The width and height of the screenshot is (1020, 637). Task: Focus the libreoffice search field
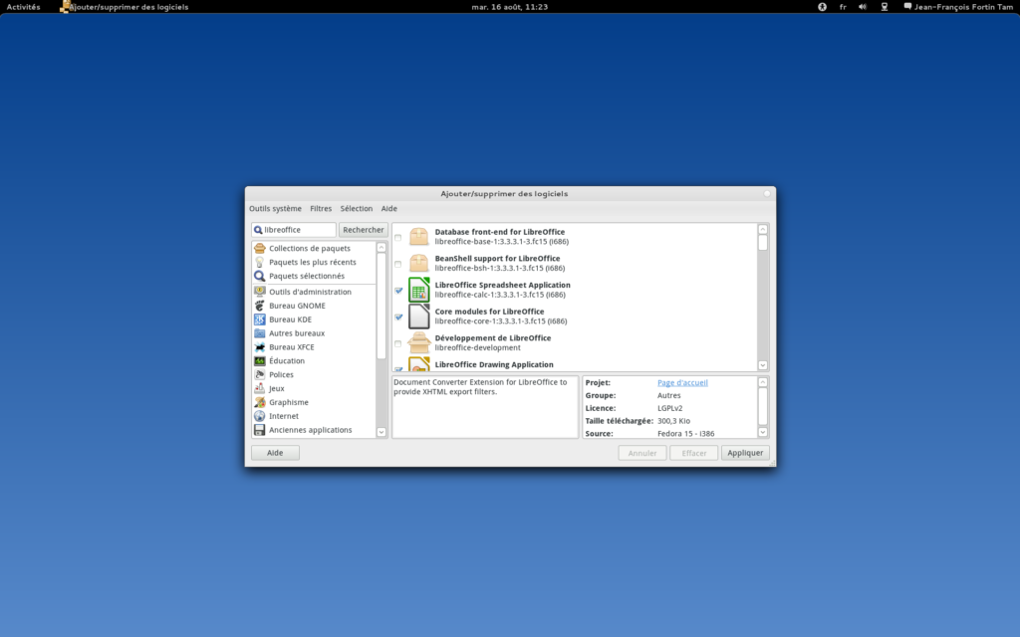pos(294,230)
